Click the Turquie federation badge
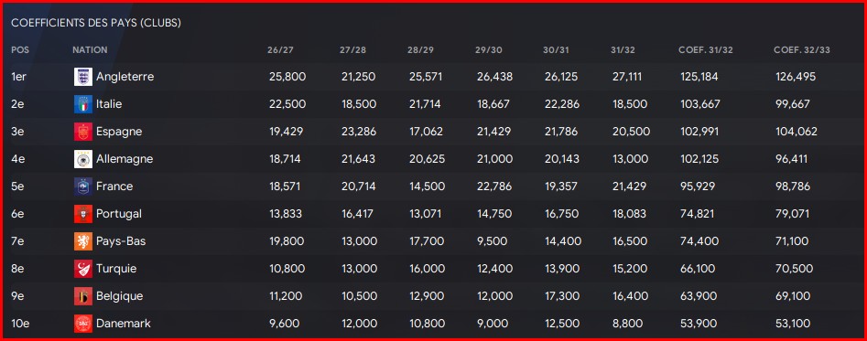This screenshot has width=867, height=341. [x=83, y=269]
